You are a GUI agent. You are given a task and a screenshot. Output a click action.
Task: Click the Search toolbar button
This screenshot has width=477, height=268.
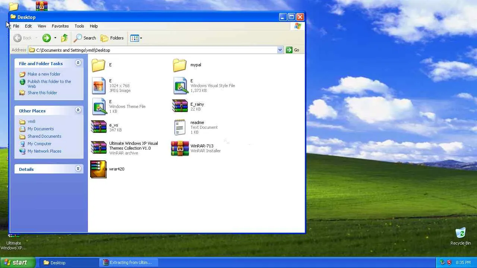point(85,38)
